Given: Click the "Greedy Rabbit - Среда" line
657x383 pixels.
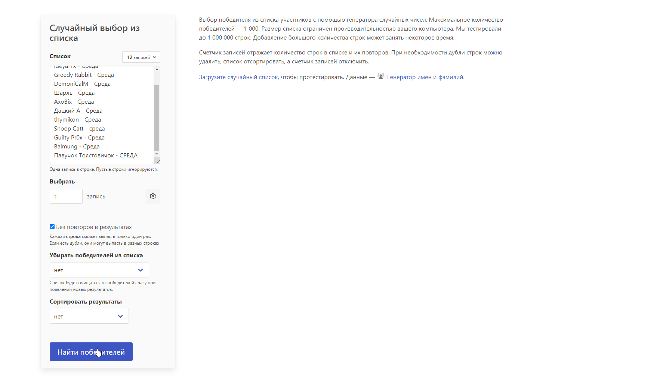Looking at the screenshot, I should [84, 75].
